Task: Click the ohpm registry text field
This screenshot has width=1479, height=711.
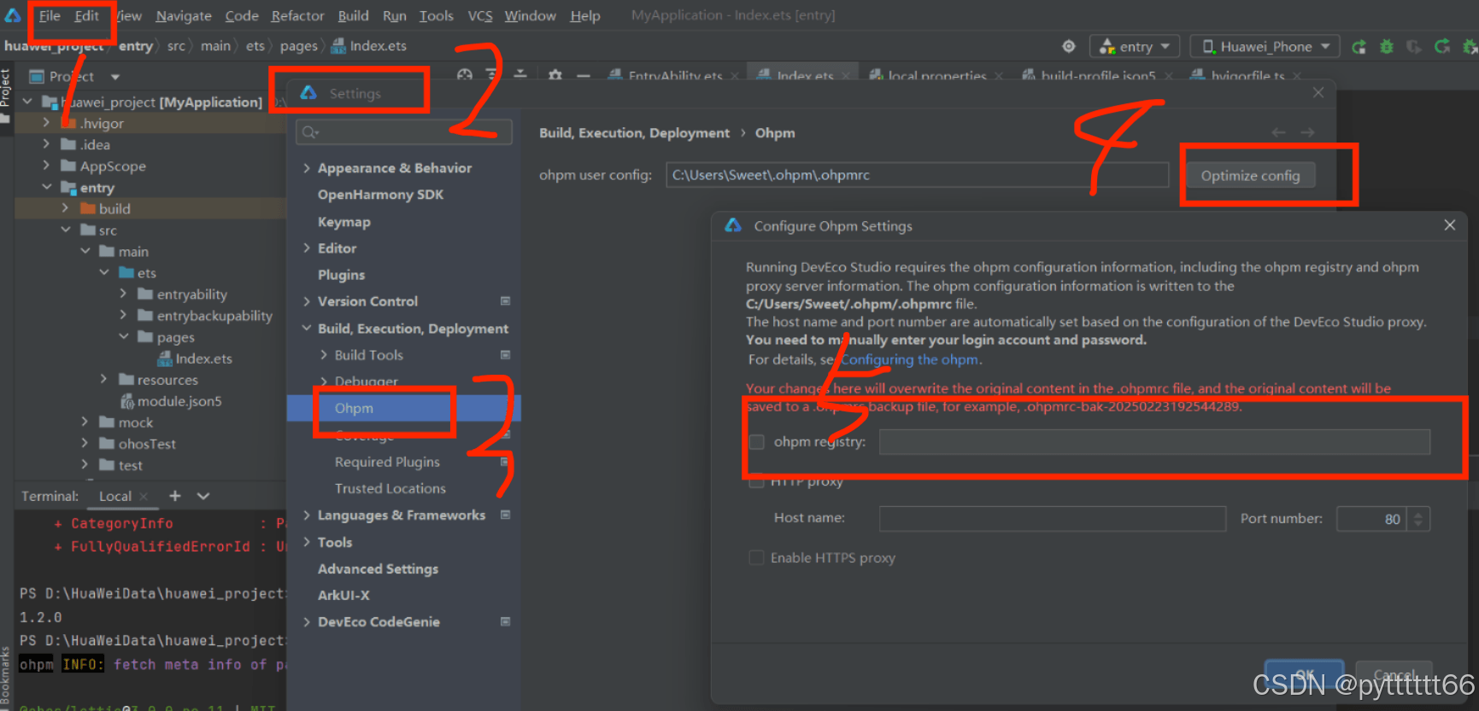Action: coord(1154,442)
